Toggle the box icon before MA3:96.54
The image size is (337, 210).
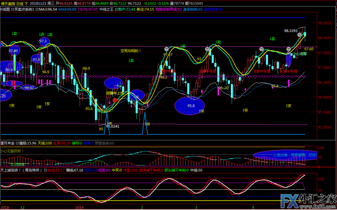click(37, 9)
